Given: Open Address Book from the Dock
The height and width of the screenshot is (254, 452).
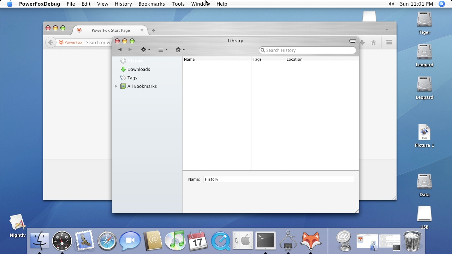Looking at the screenshot, I should pyautogui.click(x=153, y=241).
